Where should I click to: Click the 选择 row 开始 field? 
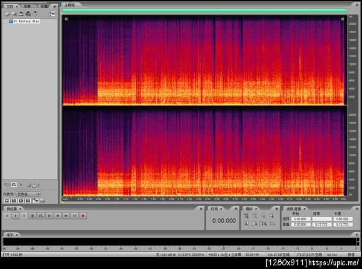click(300, 219)
